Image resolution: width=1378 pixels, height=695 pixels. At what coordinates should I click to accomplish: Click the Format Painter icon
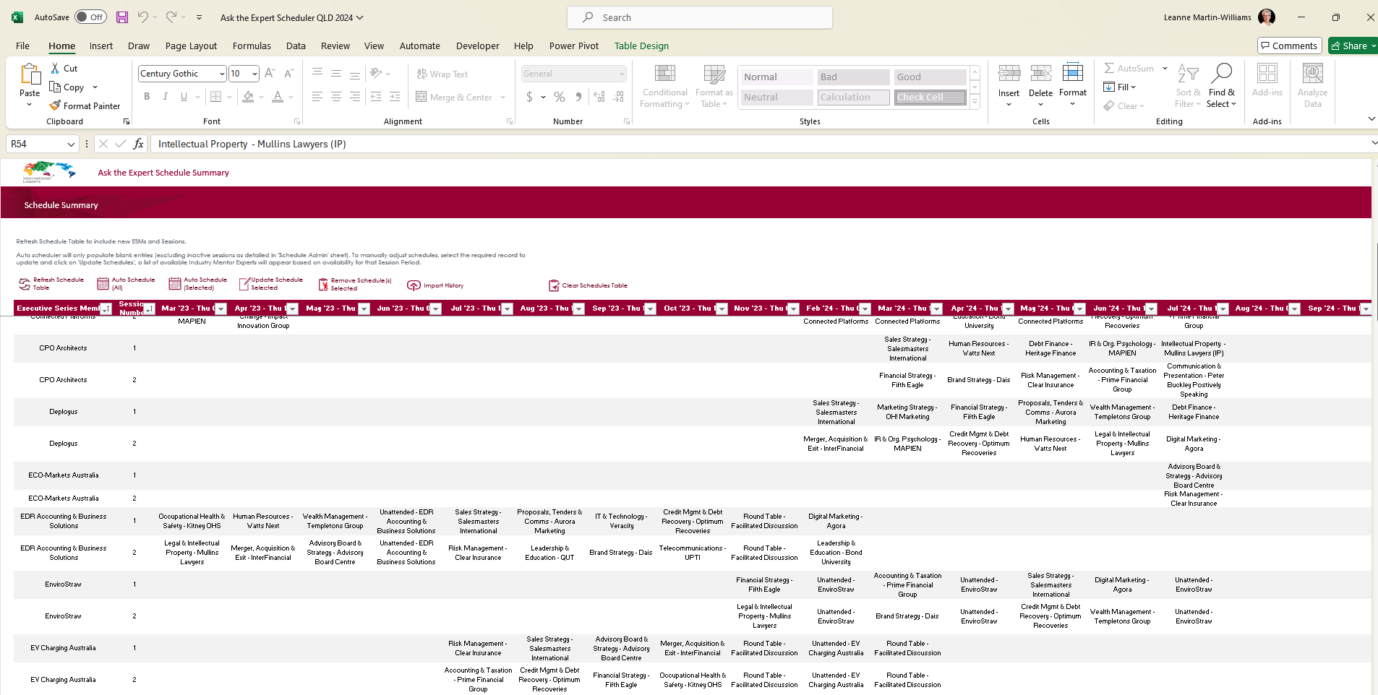[x=55, y=106]
